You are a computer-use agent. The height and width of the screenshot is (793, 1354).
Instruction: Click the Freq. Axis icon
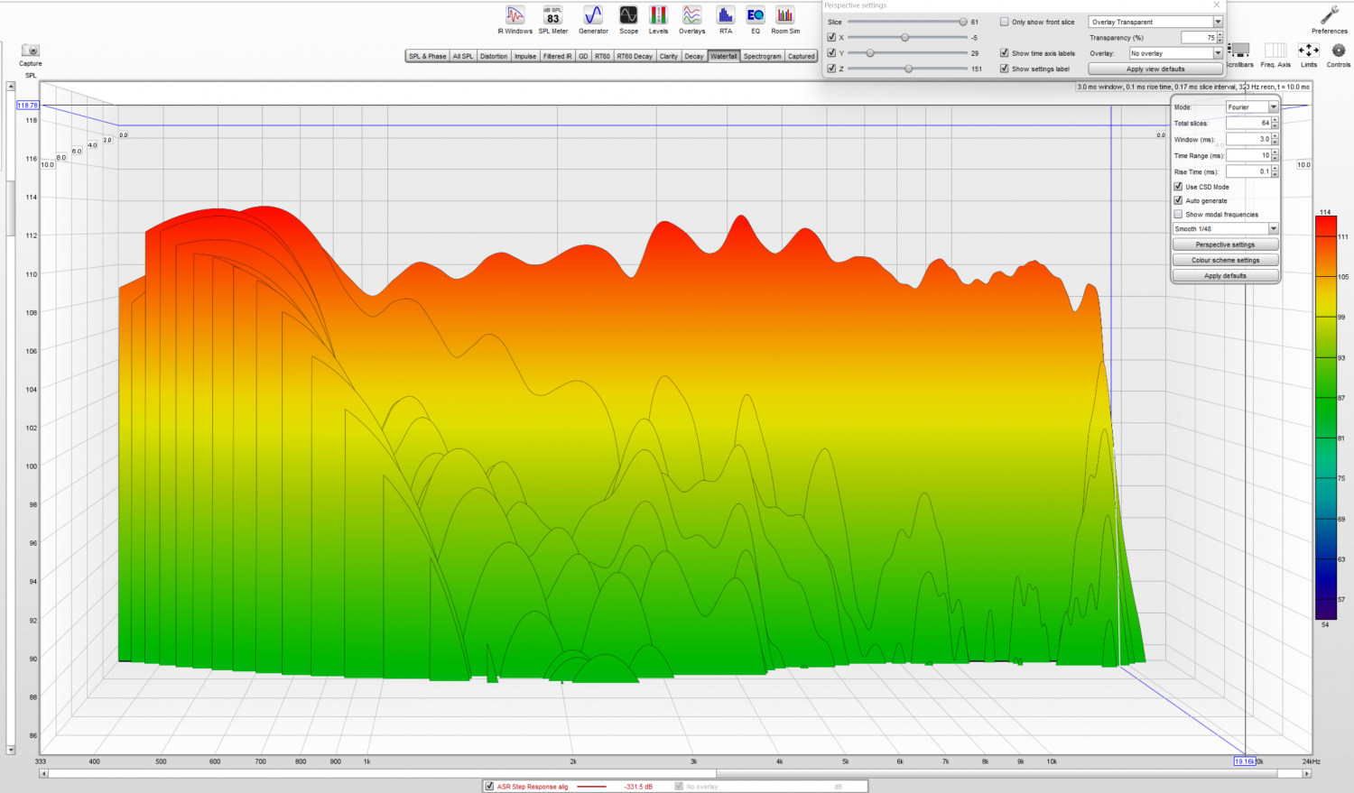pos(1275,54)
